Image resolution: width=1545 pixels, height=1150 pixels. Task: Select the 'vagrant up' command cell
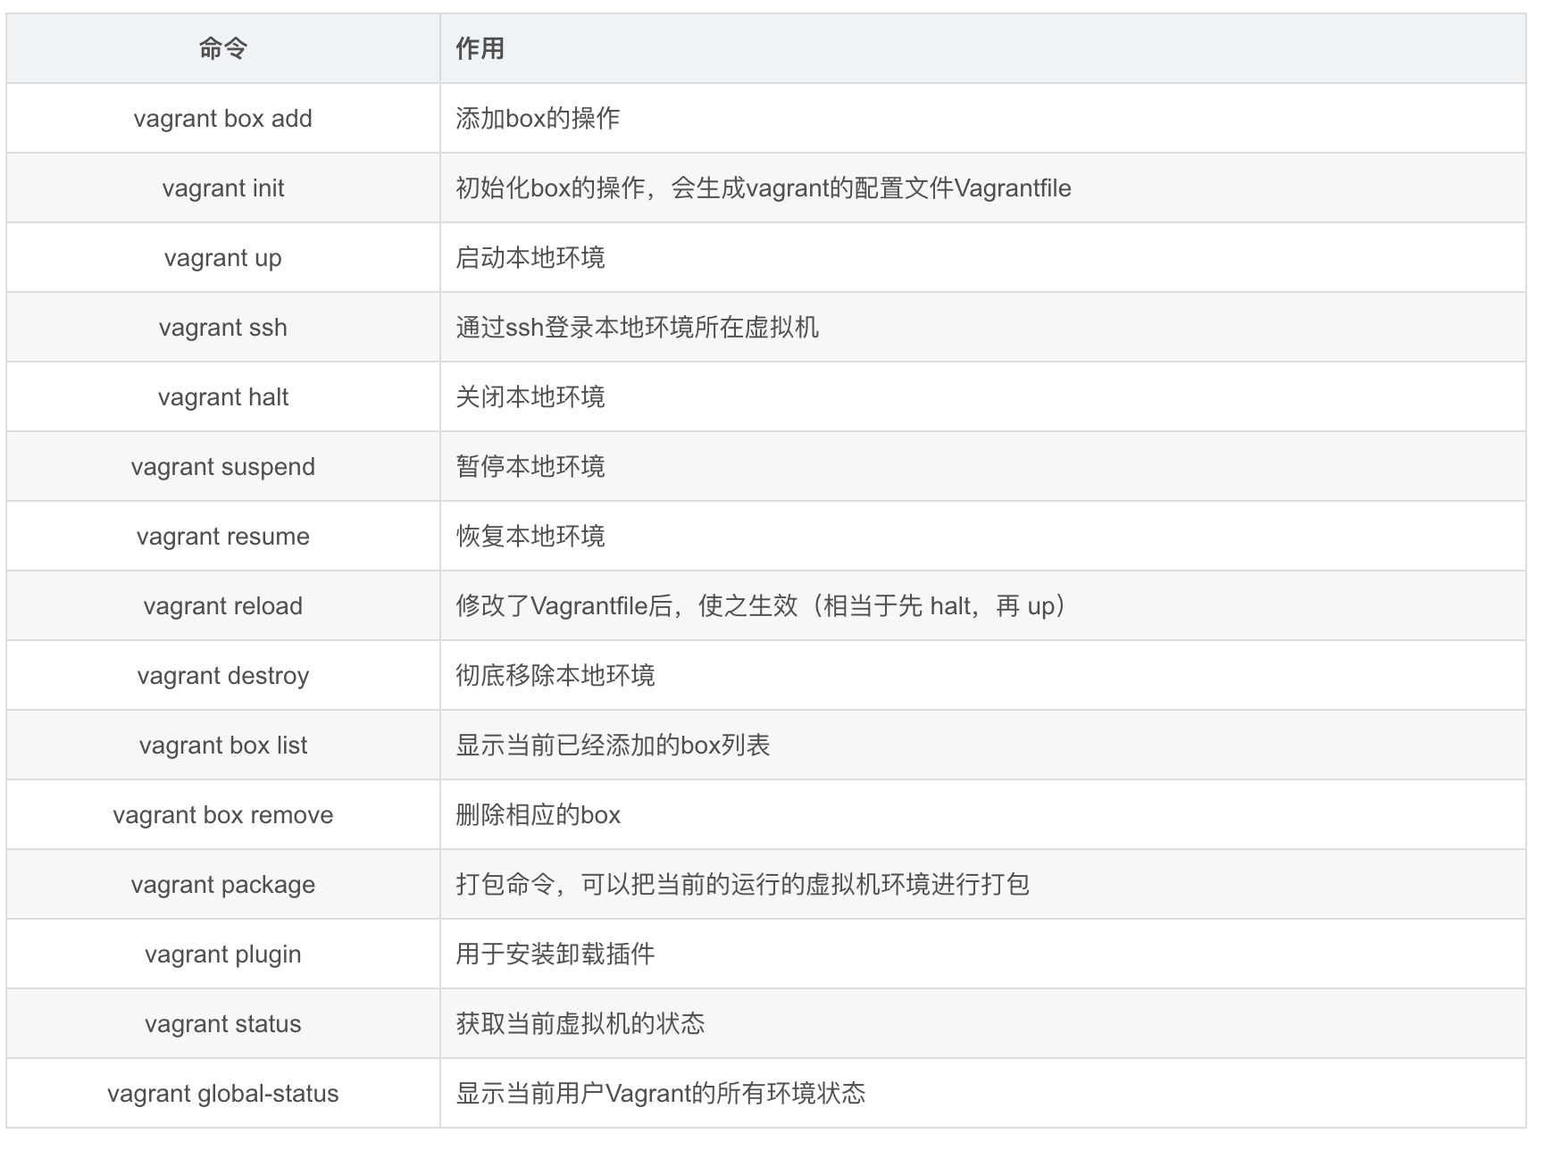(x=222, y=258)
